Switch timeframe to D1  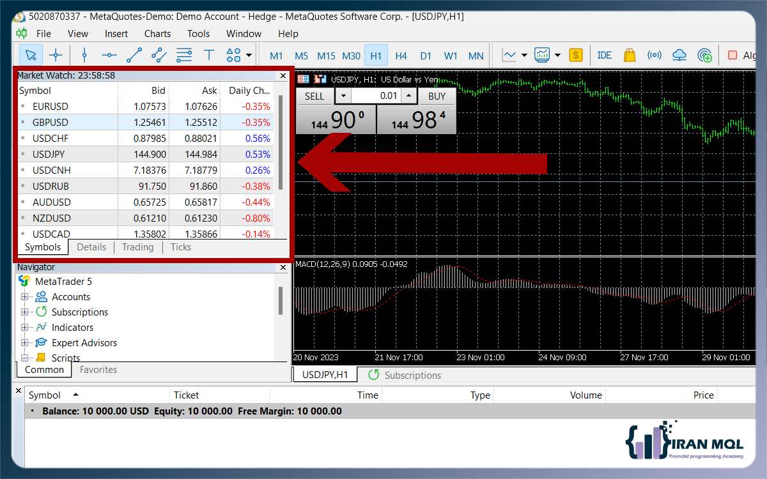pos(426,56)
